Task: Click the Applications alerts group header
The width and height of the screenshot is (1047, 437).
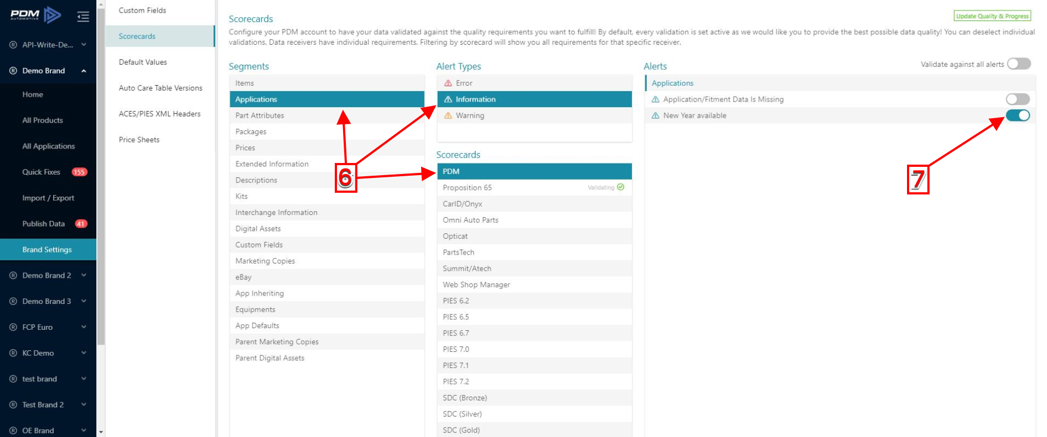Action: (x=840, y=83)
